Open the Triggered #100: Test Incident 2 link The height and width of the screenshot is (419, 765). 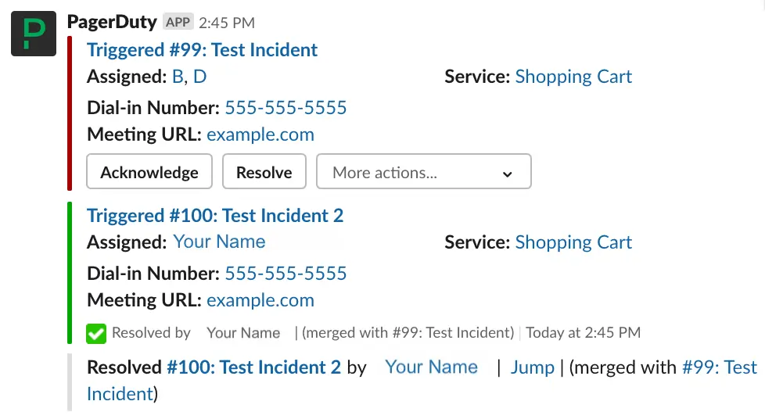point(215,216)
